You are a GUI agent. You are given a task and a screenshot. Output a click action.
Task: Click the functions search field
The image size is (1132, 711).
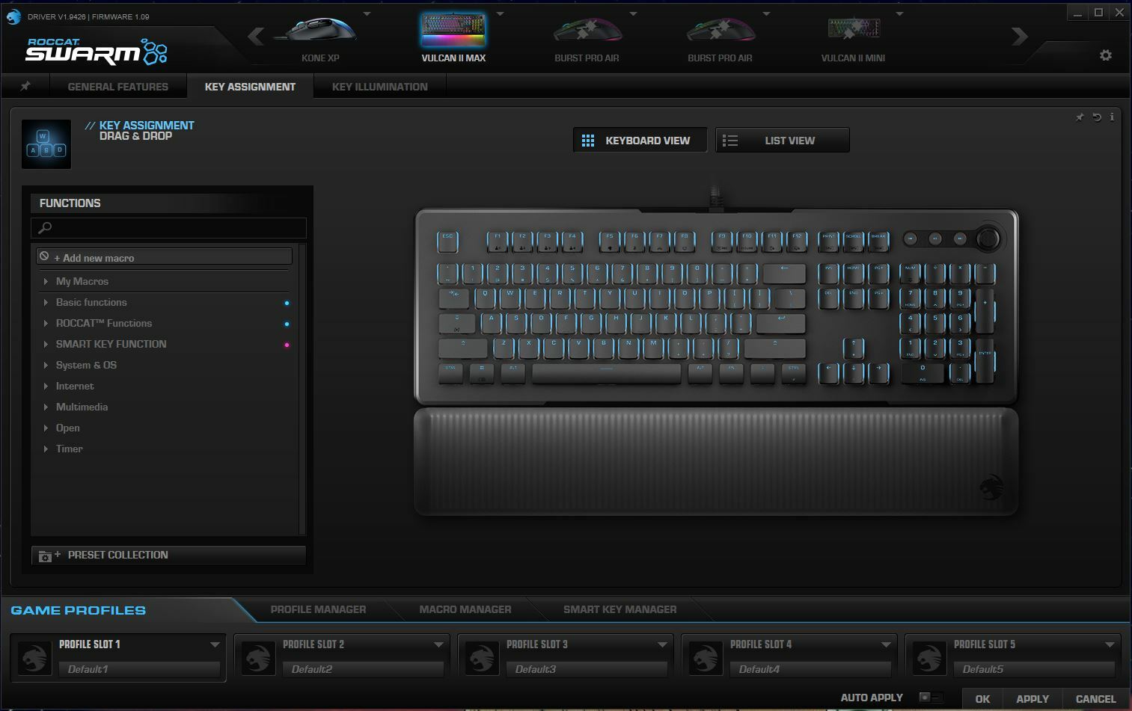pyautogui.click(x=168, y=228)
